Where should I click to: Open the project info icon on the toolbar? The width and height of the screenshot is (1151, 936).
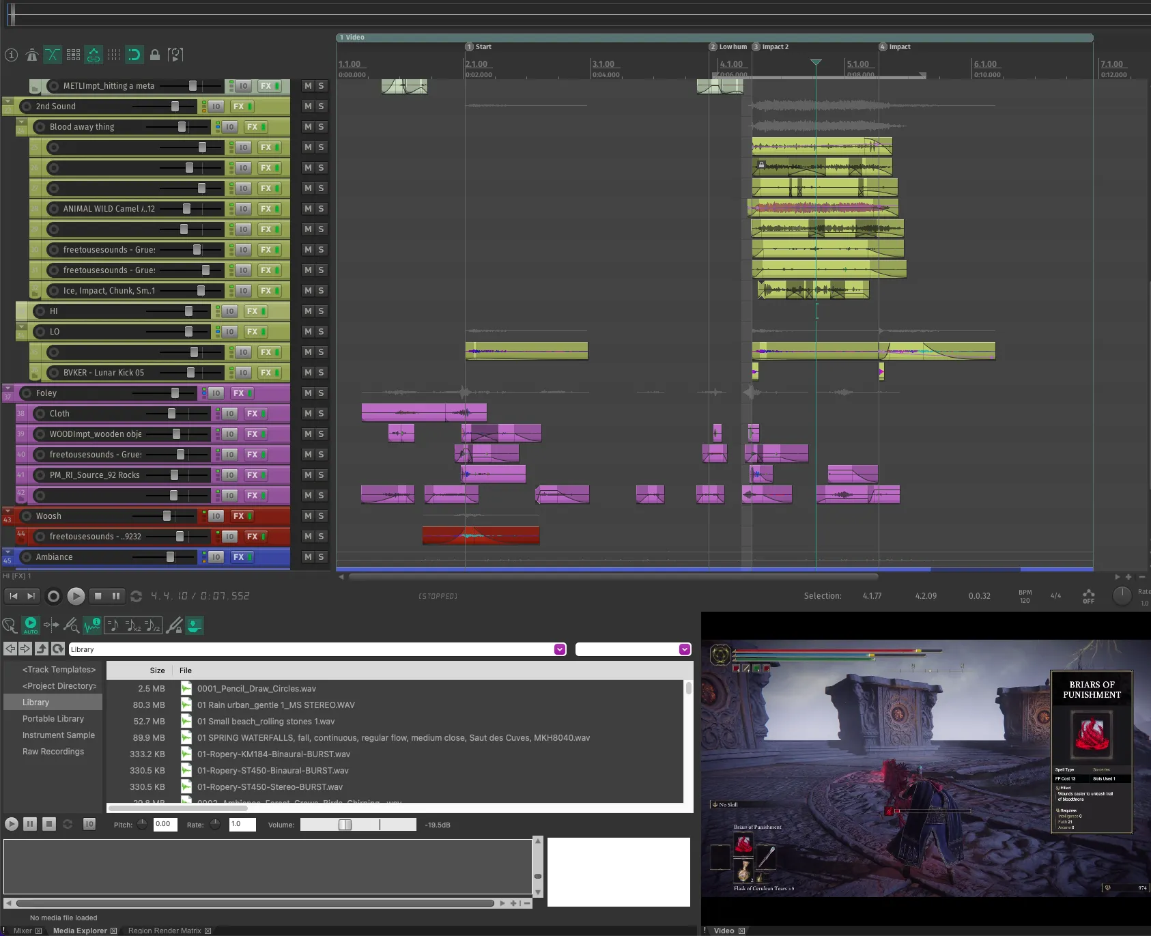coord(11,55)
